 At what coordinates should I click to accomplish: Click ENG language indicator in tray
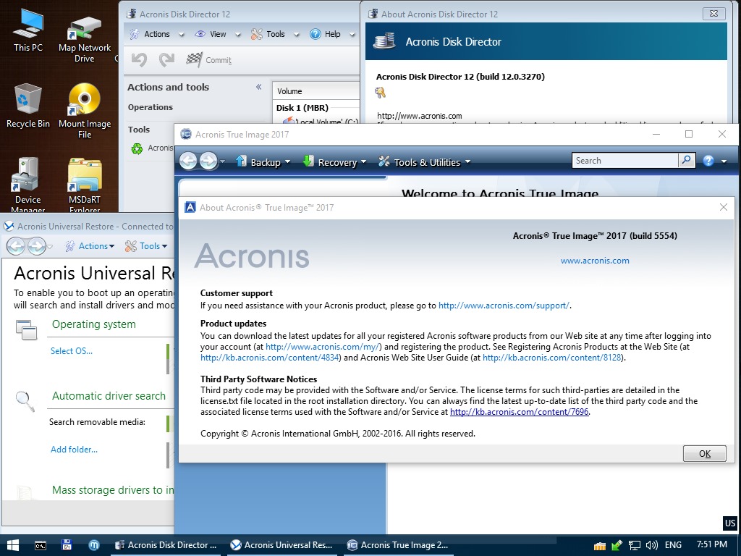674,545
